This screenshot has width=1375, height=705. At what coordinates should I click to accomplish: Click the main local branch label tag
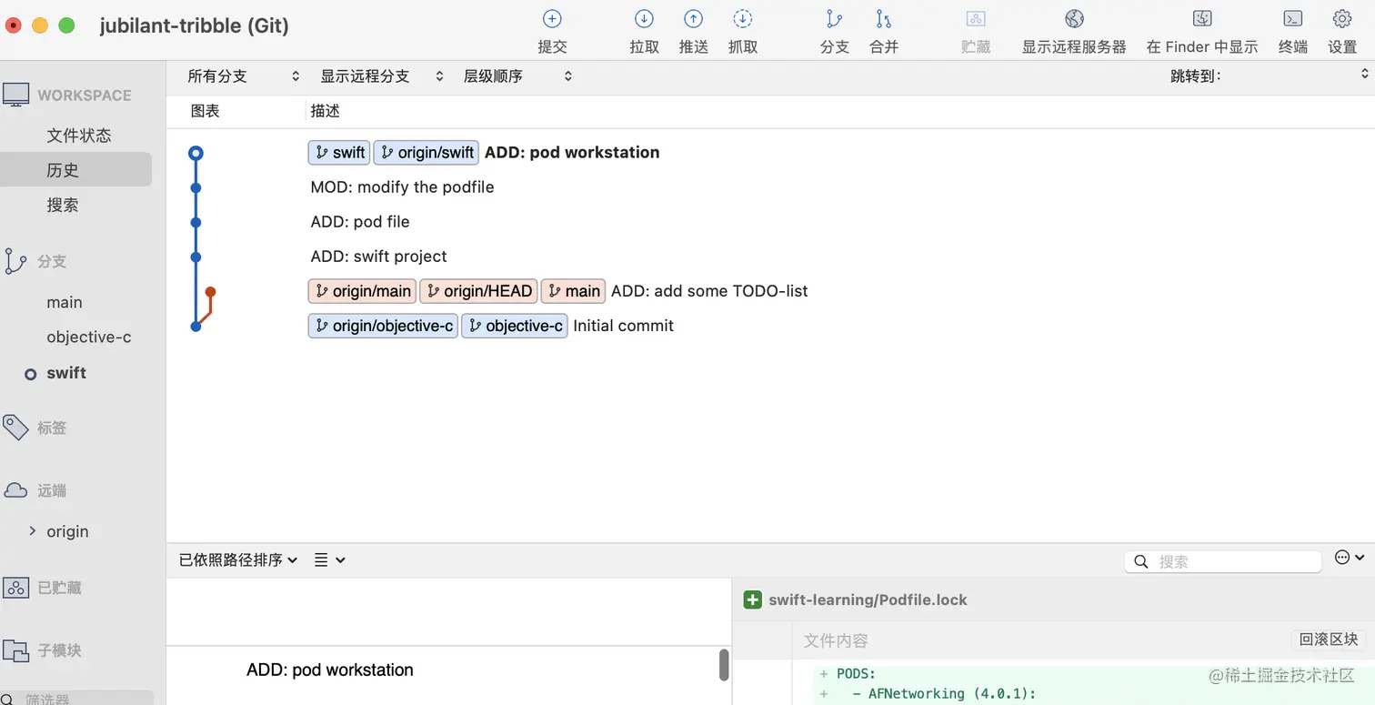573,291
